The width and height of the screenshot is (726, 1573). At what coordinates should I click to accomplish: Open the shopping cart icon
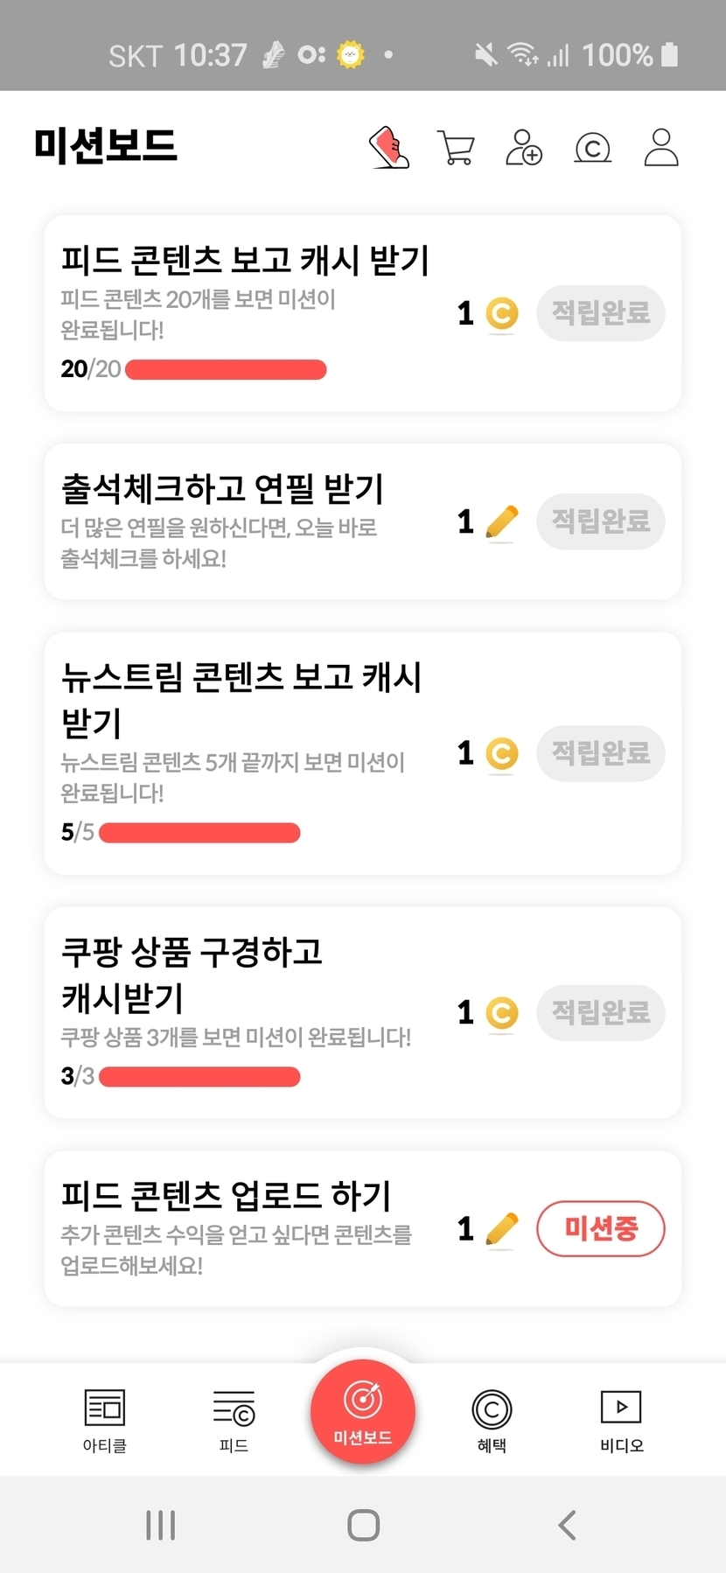click(456, 148)
